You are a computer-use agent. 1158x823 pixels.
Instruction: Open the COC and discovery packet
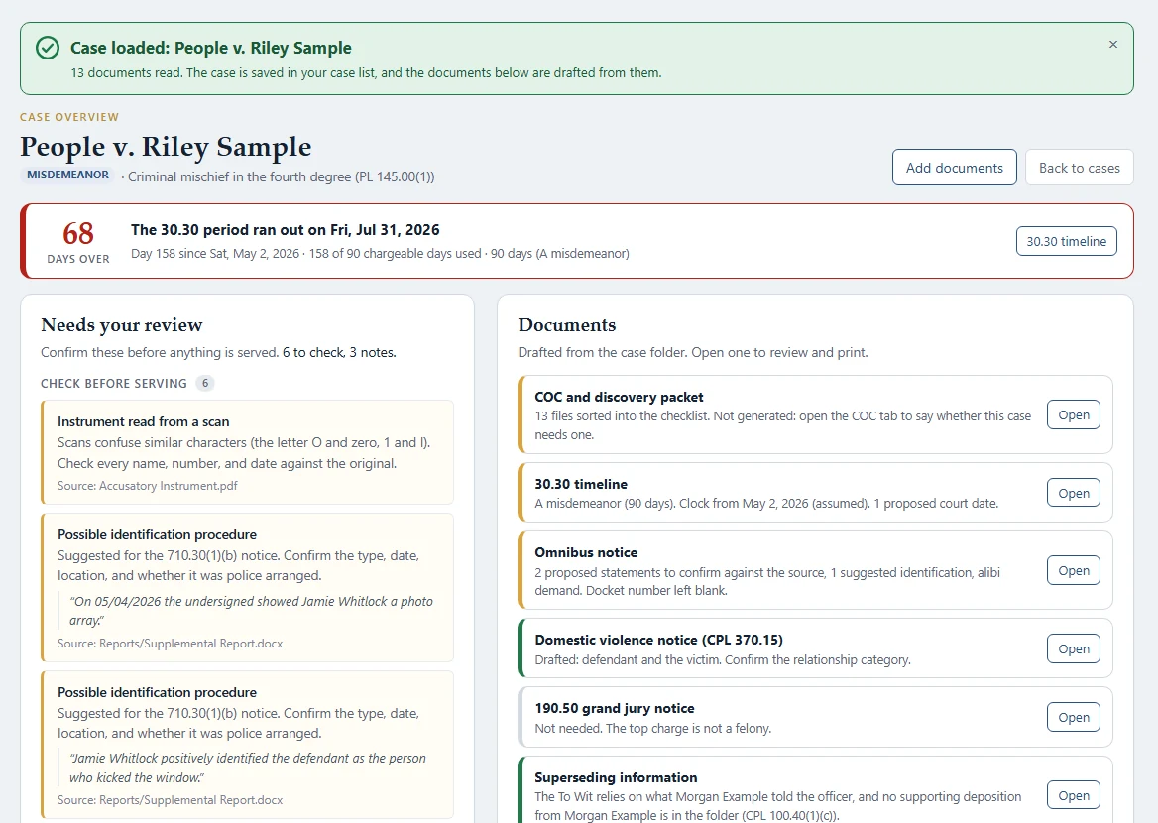pyautogui.click(x=1073, y=415)
